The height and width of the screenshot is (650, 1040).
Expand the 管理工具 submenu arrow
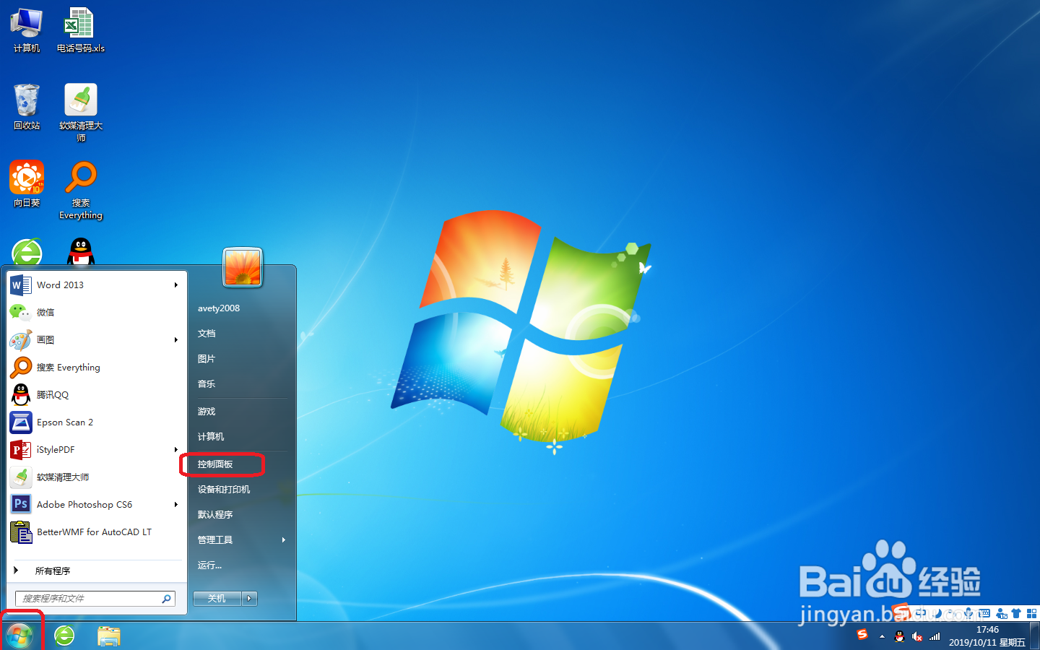[283, 539]
